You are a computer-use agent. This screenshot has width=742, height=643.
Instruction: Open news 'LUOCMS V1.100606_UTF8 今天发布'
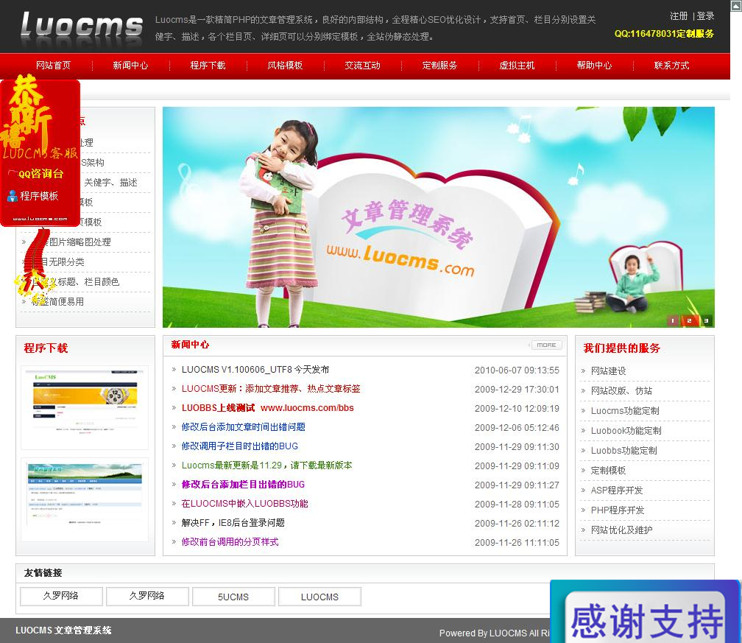[255, 369]
